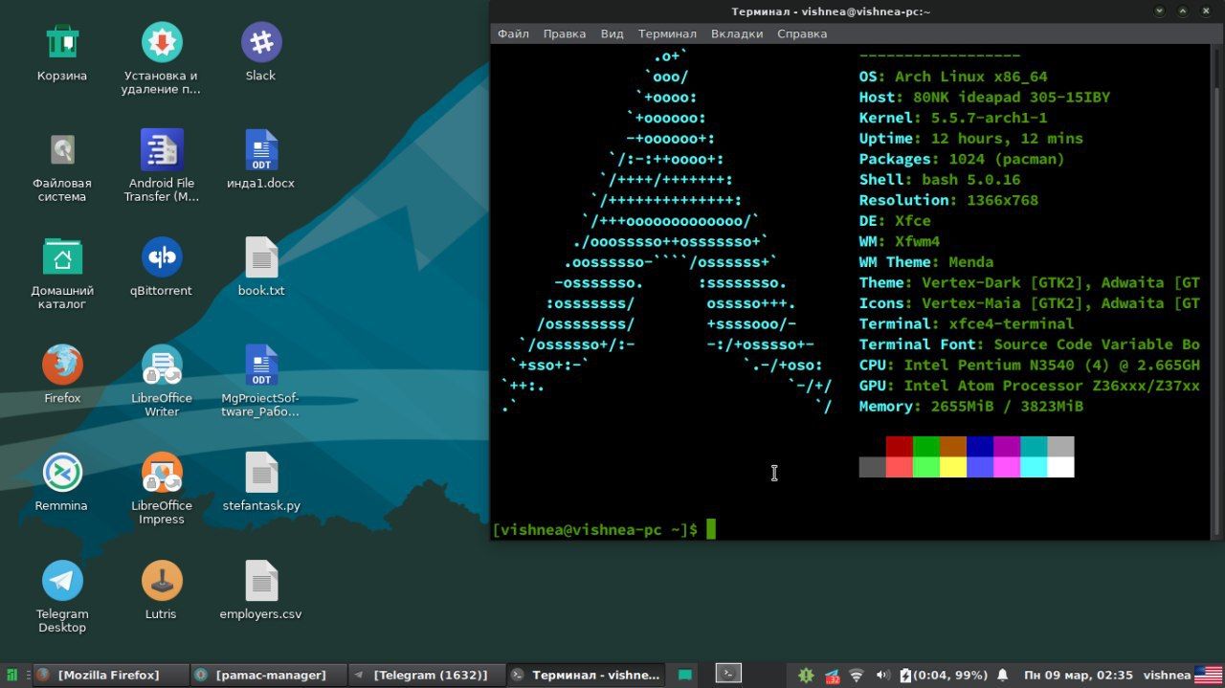Open the Вкладки menu in the terminal

tap(737, 33)
